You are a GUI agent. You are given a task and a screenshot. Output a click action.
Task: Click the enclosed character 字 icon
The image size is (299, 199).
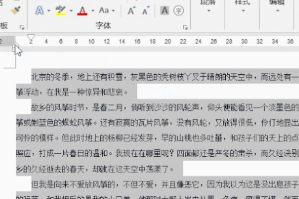click(x=178, y=10)
